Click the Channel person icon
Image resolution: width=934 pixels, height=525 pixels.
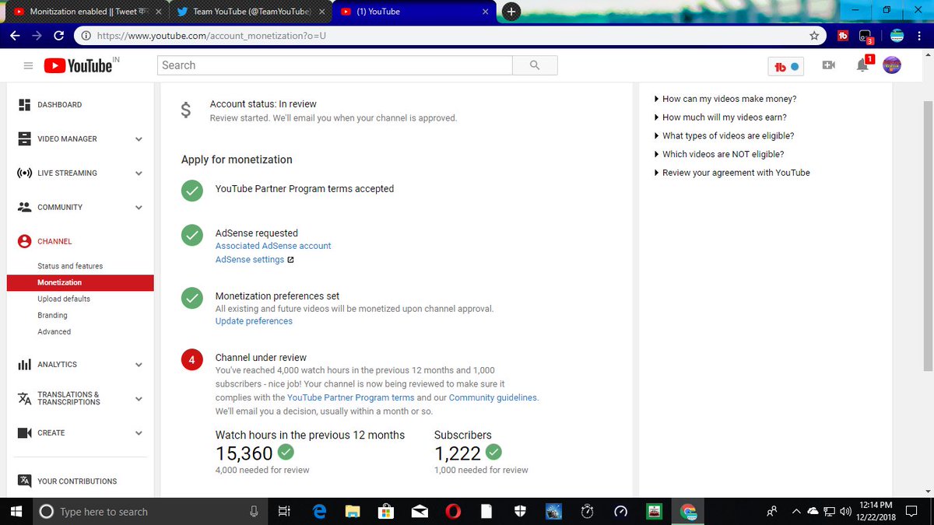coord(24,241)
